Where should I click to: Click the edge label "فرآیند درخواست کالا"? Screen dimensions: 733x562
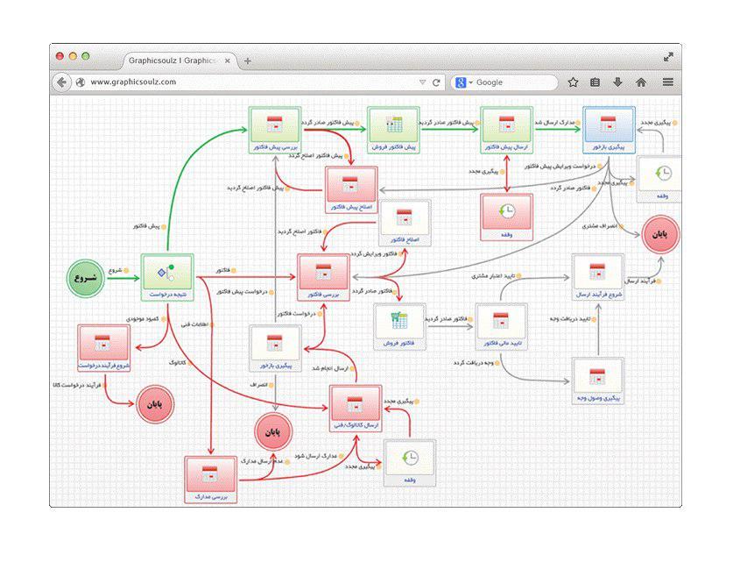[x=77, y=385]
